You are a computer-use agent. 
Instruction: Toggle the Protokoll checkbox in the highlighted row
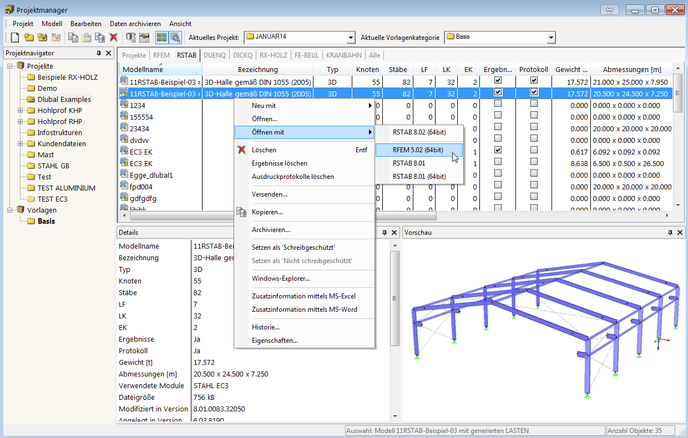coord(534,93)
